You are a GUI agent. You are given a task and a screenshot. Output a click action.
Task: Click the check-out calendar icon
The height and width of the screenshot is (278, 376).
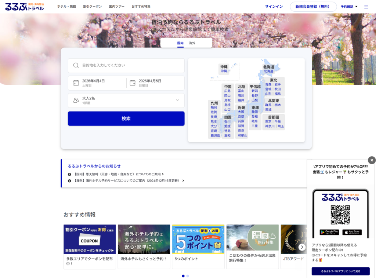point(132,83)
